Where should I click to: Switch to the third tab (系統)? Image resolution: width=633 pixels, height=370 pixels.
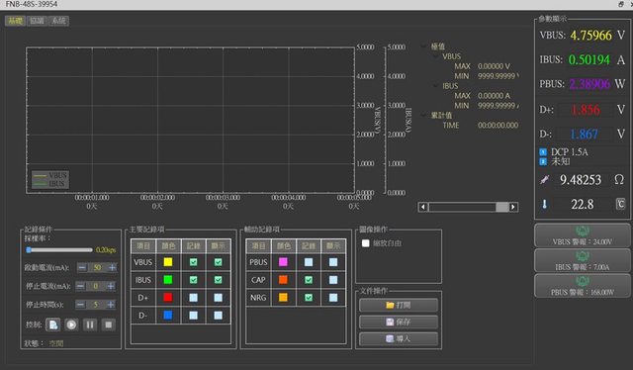pos(58,21)
